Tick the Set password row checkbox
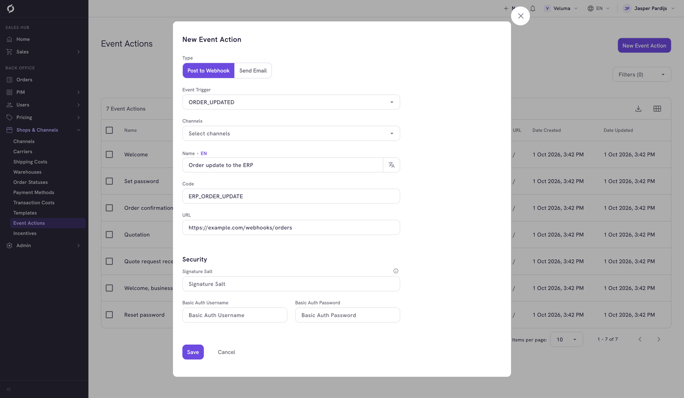This screenshot has height=398, width=684. [x=109, y=181]
